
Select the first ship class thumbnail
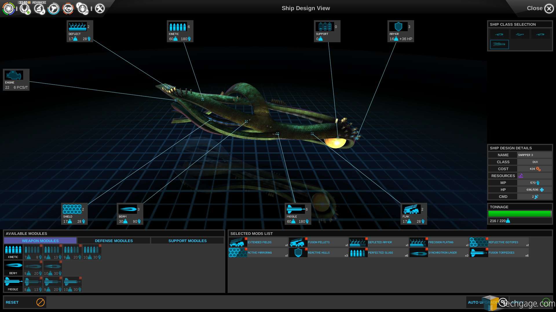click(499, 34)
